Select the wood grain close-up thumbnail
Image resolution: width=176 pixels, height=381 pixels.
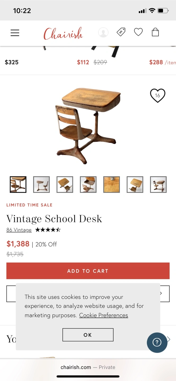pos(111,184)
